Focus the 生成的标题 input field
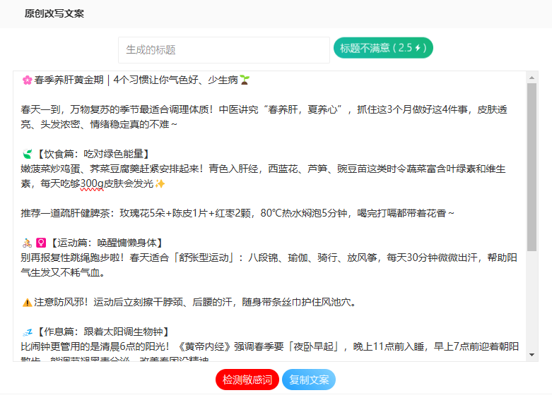 (223, 50)
